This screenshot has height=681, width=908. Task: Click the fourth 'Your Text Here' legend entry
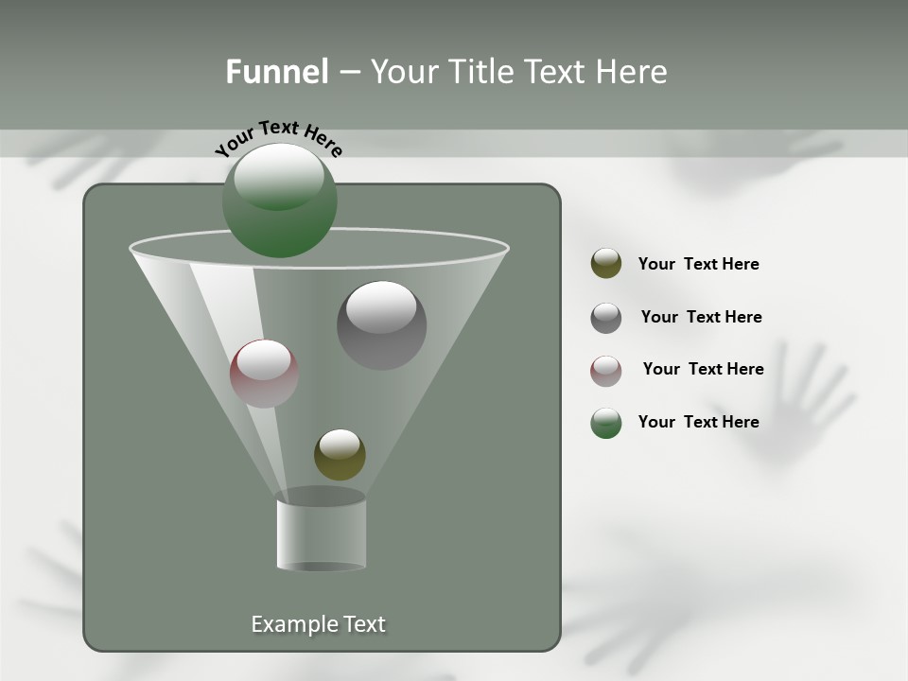click(698, 422)
